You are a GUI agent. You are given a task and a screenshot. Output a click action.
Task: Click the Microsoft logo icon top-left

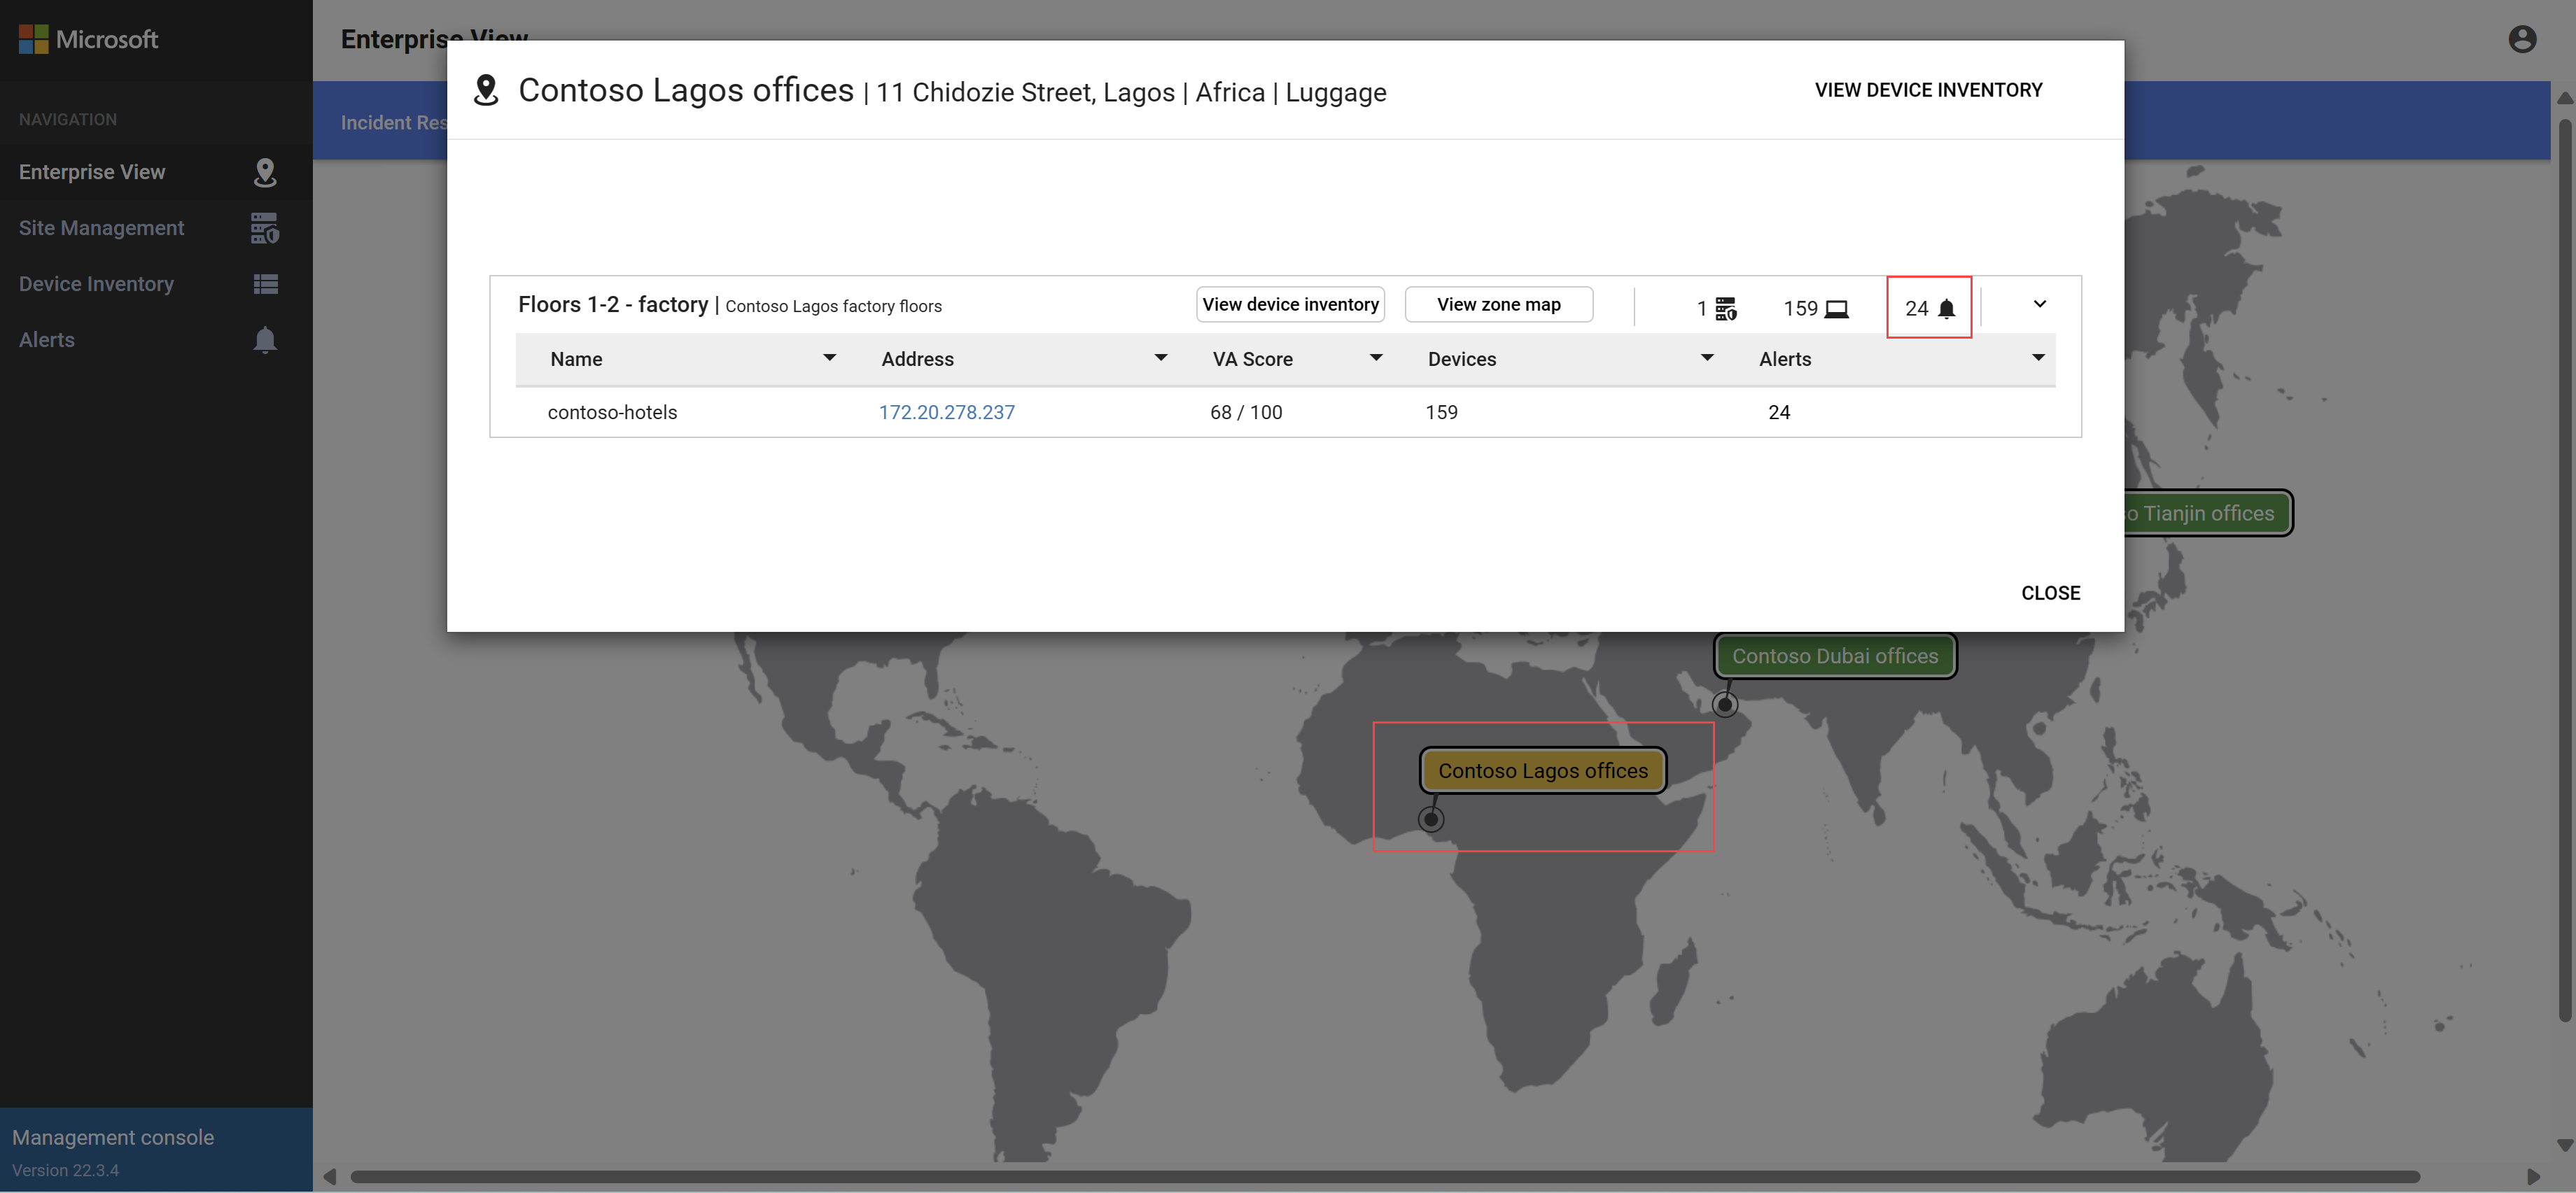point(33,36)
